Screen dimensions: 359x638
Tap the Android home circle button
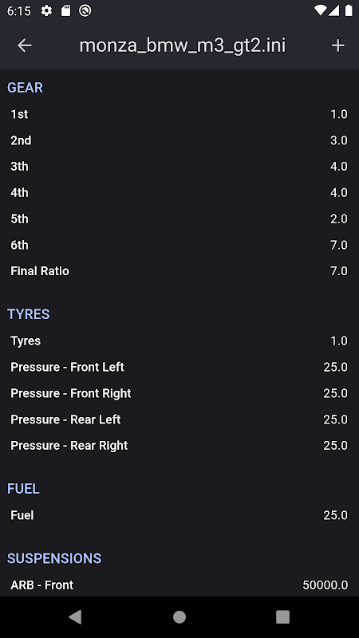tap(179, 616)
